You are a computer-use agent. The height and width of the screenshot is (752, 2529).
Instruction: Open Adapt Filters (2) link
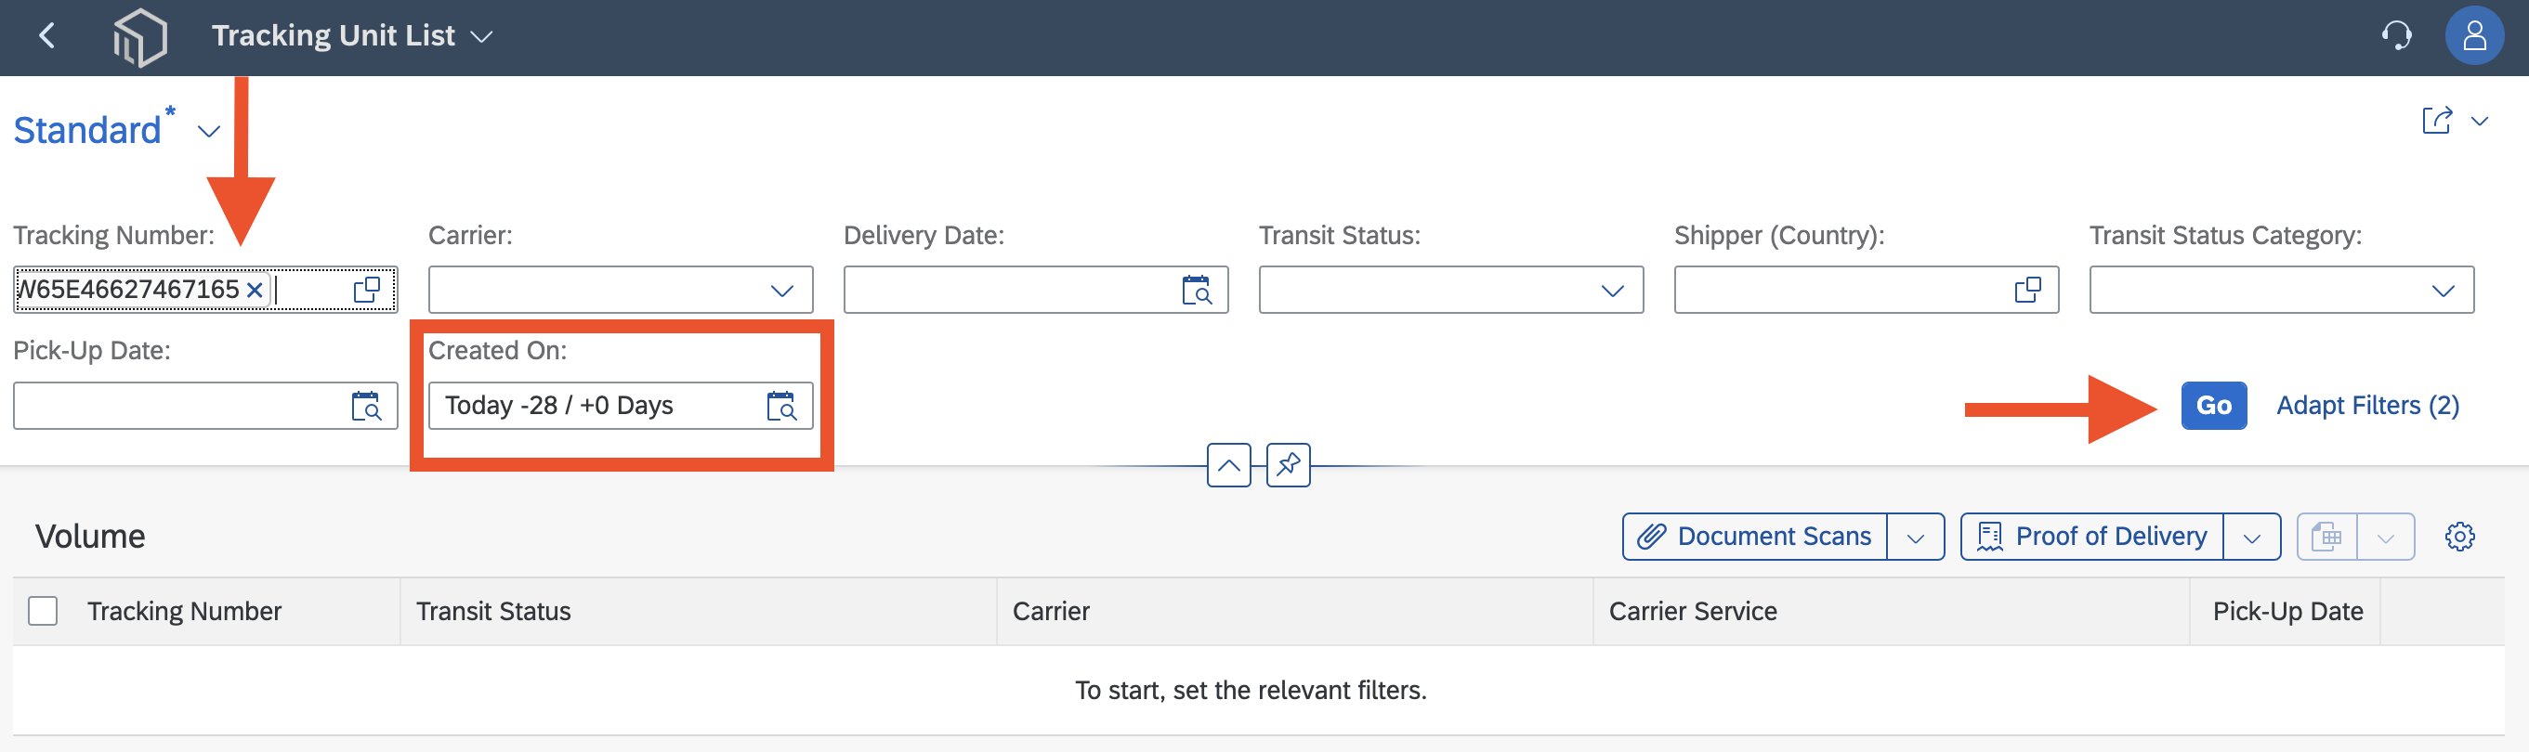[2367, 405]
